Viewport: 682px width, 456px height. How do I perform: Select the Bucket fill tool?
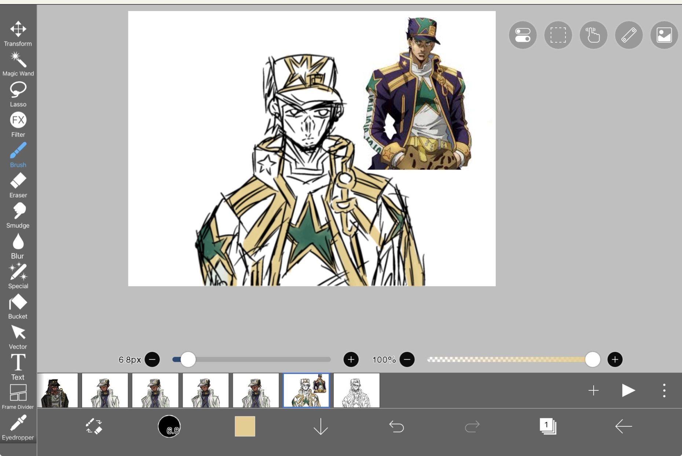pyautogui.click(x=18, y=306)
